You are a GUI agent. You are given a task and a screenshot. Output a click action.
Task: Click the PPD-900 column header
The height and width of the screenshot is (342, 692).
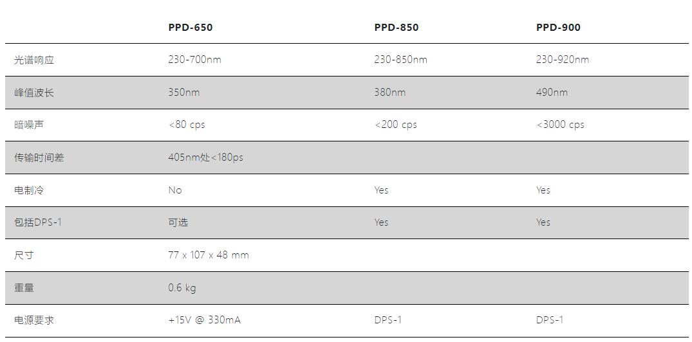(x=558, y=27)
